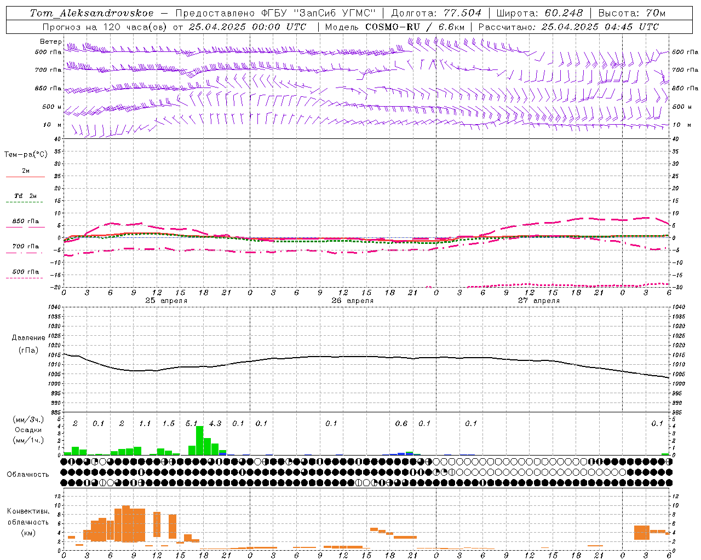Click the 10 м wind level label on left
701x560 pixels.
53,125
